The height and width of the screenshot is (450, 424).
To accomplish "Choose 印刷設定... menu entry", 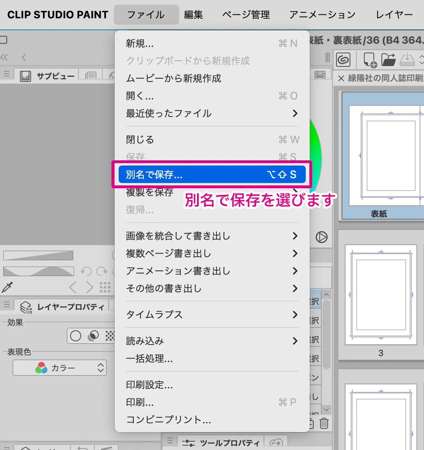I will 212,385.
